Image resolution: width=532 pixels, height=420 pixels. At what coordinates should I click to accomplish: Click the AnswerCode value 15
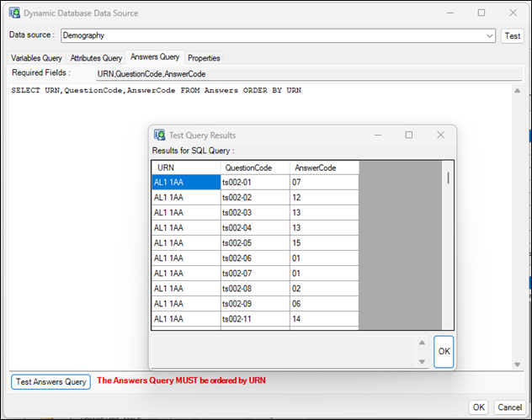click(324, 243)
